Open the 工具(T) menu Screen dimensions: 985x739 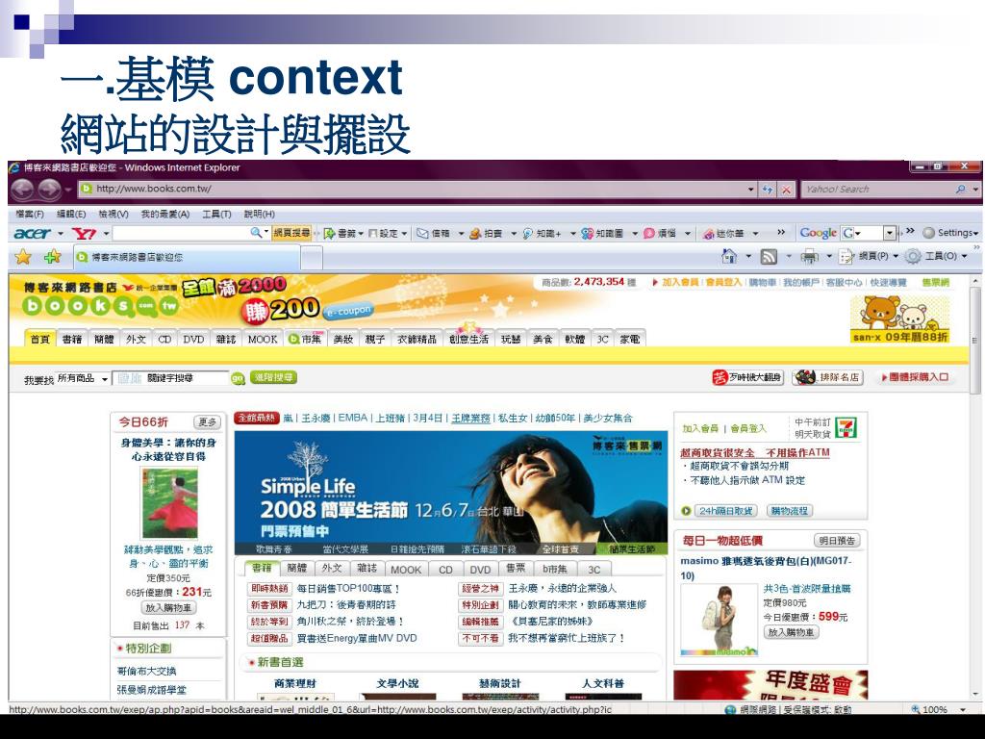coord(216,214)
